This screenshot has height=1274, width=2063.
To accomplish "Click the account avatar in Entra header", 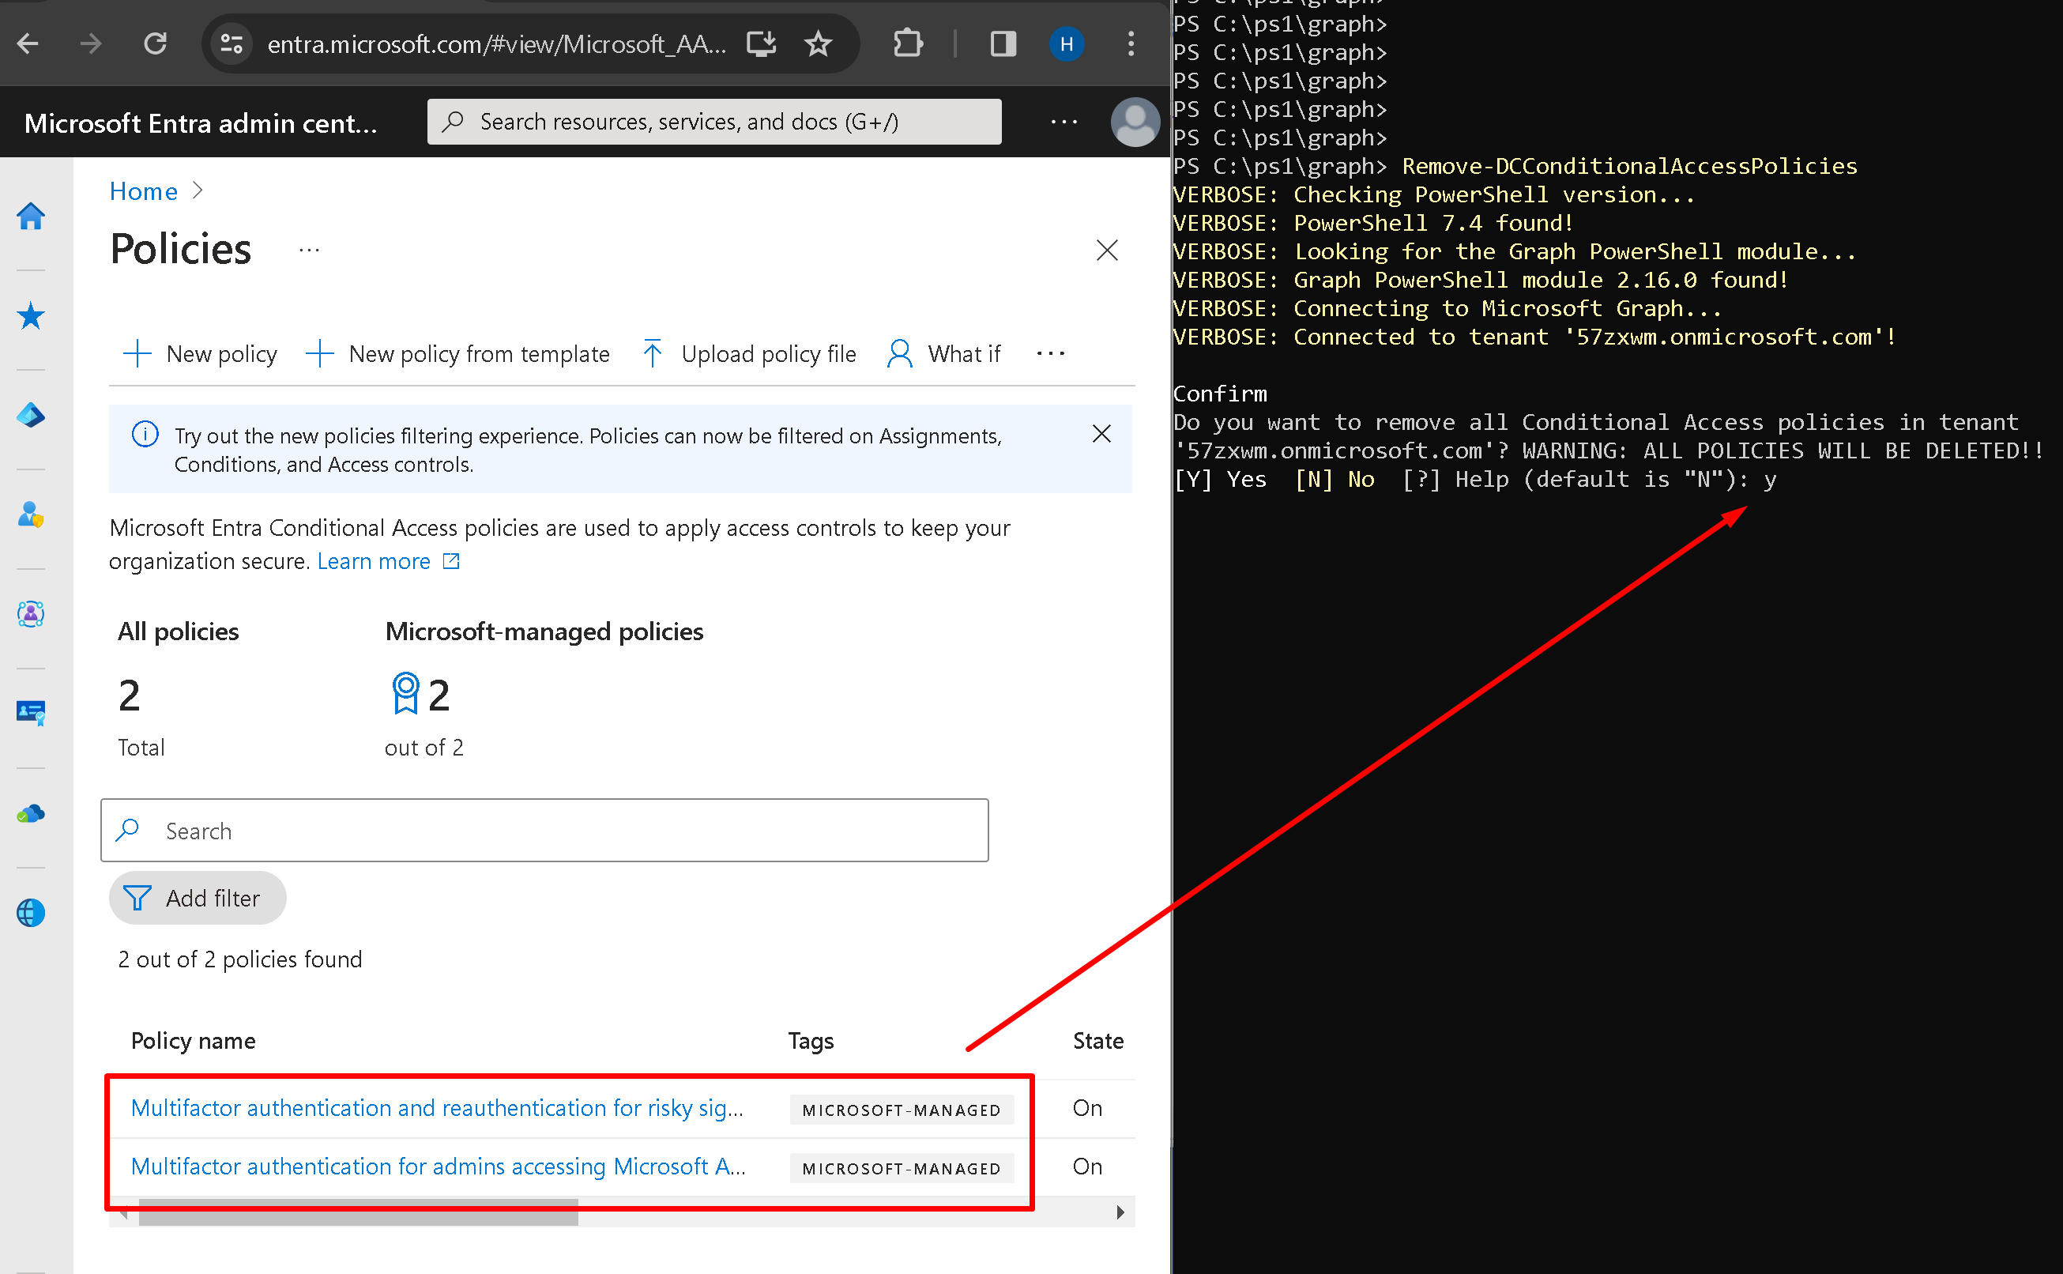I will (1135, 123).
